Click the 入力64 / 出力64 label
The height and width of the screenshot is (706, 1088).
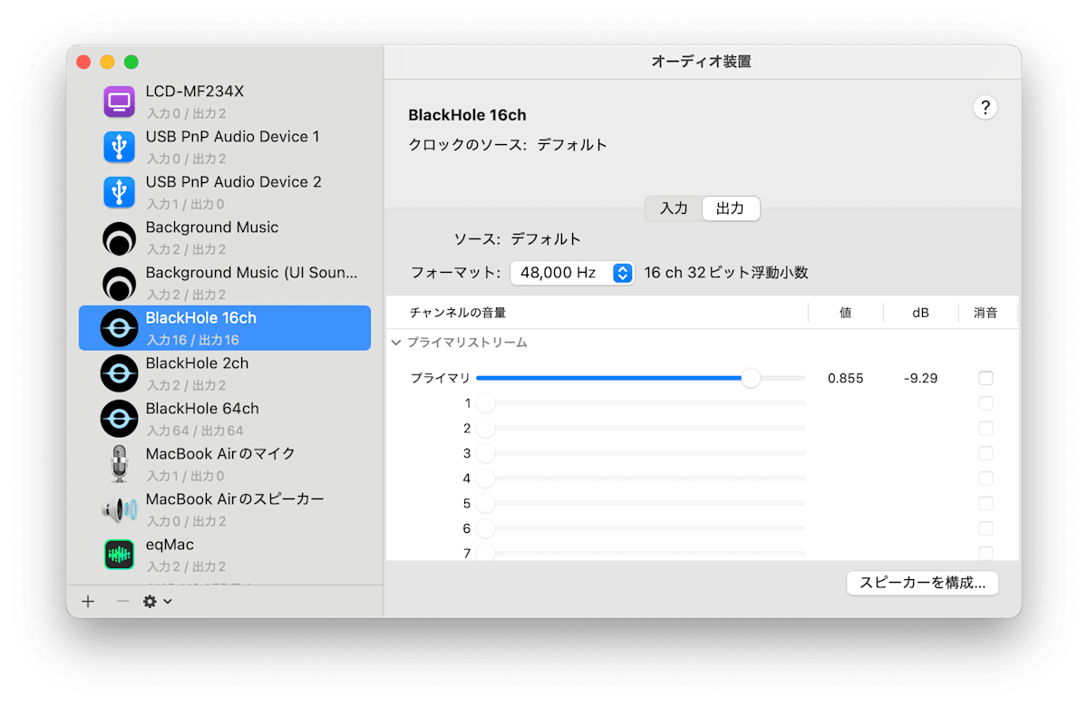click(x=195, y=430)
